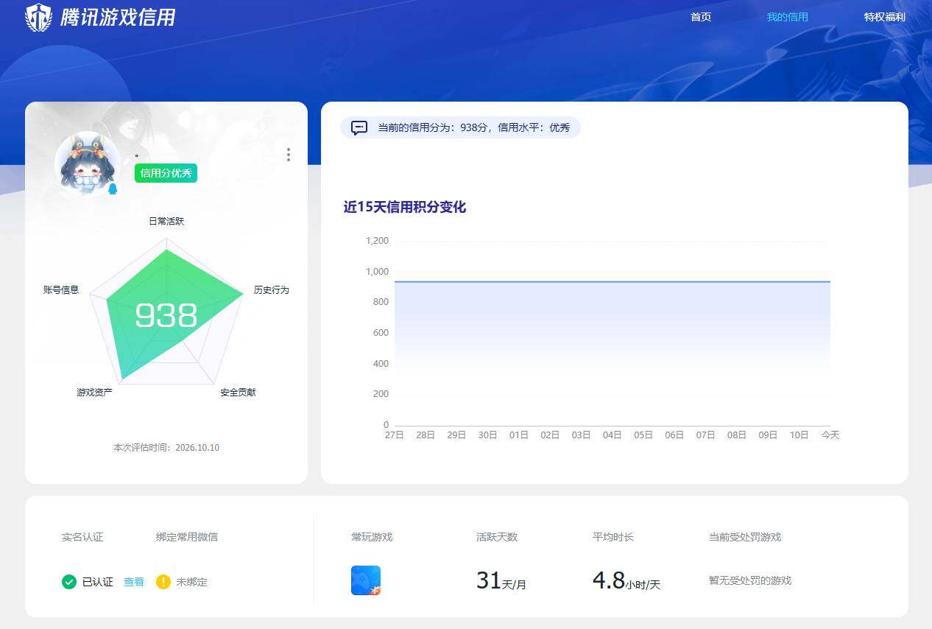Screen dimensions: 932x629
Task: Click the Tencent Game Credit shield logo
Action: 38,17
